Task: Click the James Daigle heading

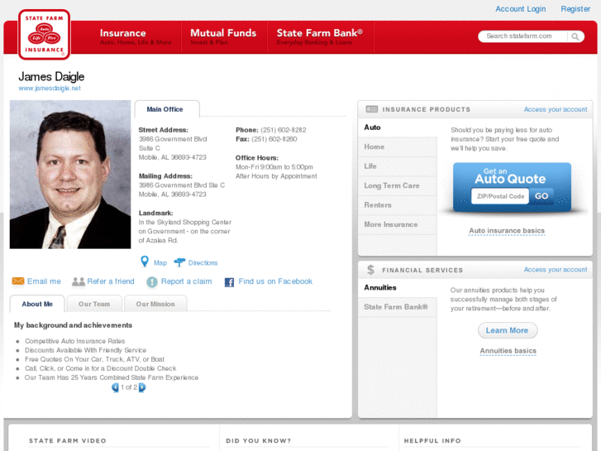Action: pyautogui.click(x=51, y=76)
